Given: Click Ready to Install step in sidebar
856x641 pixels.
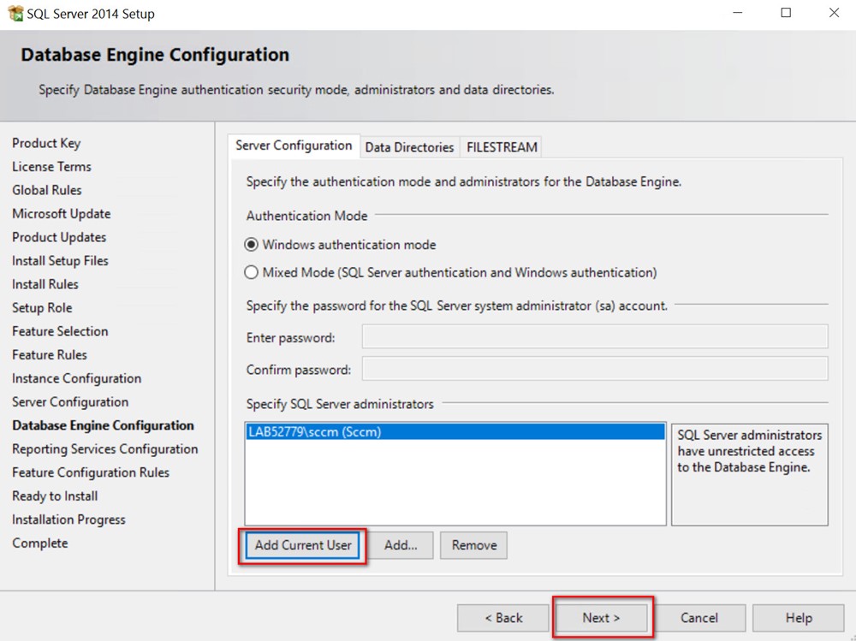Looking at the screenshot, I should 55,496.
